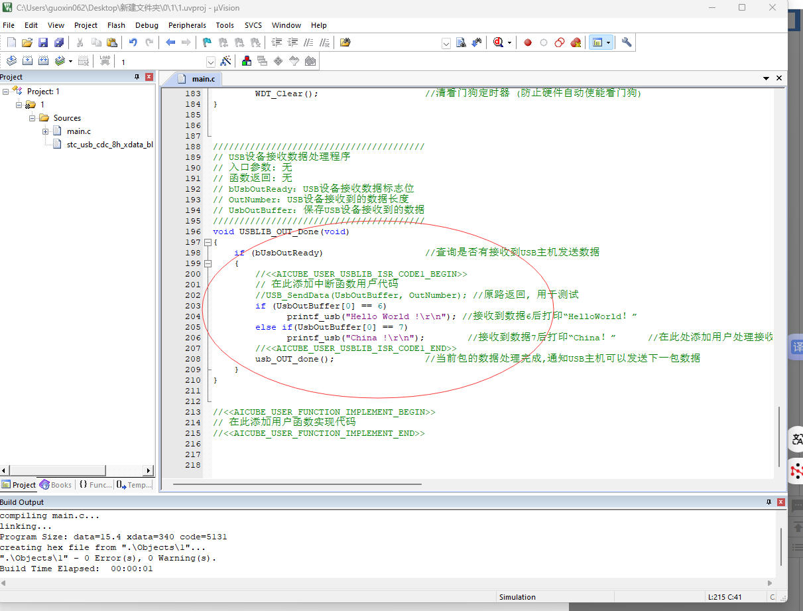
Task: Open Manage Project Items colored blocks icon
Action: click(x=247, y=61)
